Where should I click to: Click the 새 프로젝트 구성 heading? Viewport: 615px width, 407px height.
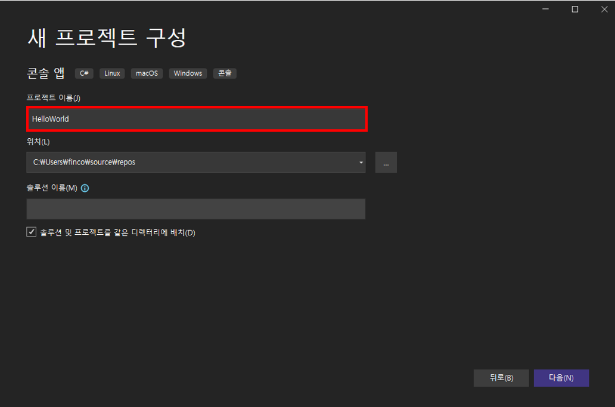click(107, 38)
